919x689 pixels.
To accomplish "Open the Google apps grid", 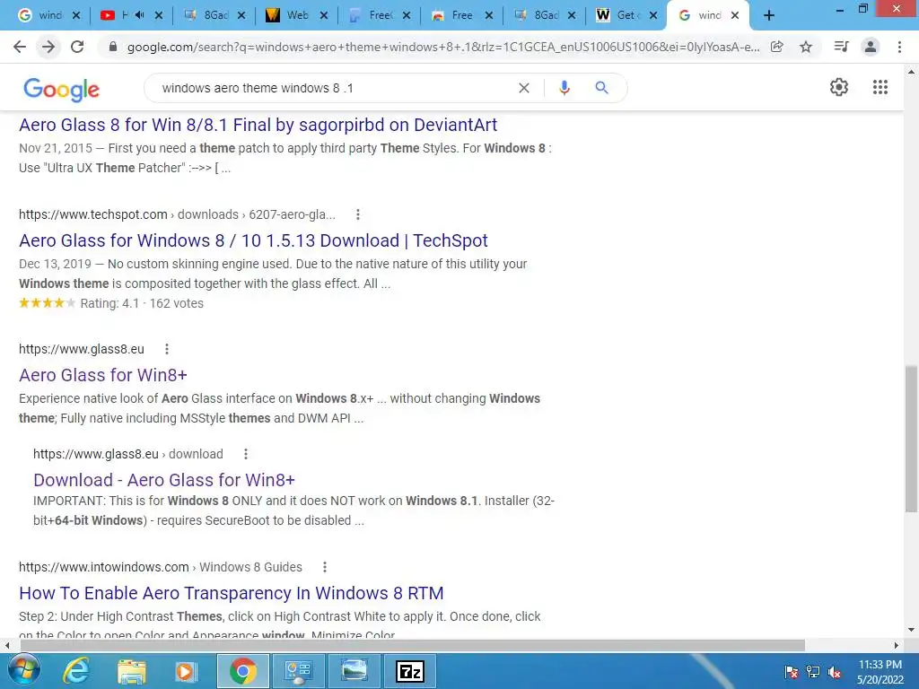I will pos(880,87).
